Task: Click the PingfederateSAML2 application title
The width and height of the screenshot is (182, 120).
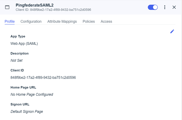Action: pos(34,5)
